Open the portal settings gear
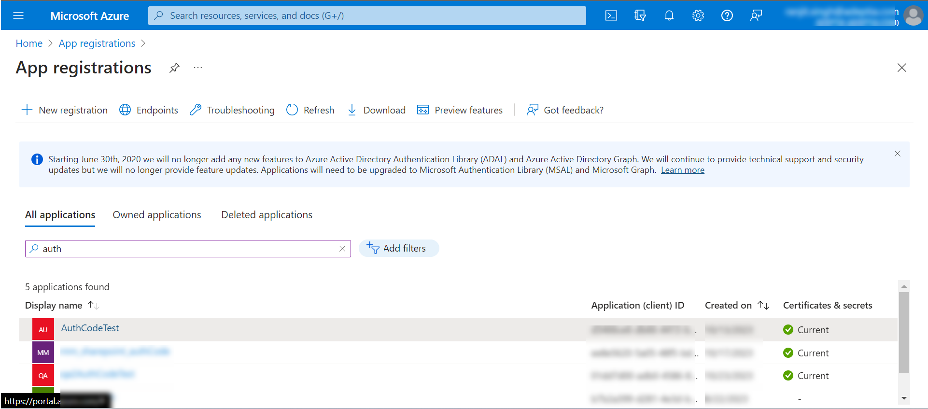This screenshot has height=409, width=928. [x=698, y=15]
